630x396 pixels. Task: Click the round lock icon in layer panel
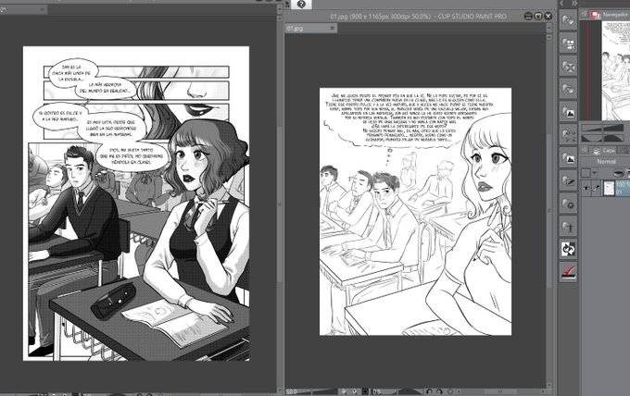coord(619,173)
